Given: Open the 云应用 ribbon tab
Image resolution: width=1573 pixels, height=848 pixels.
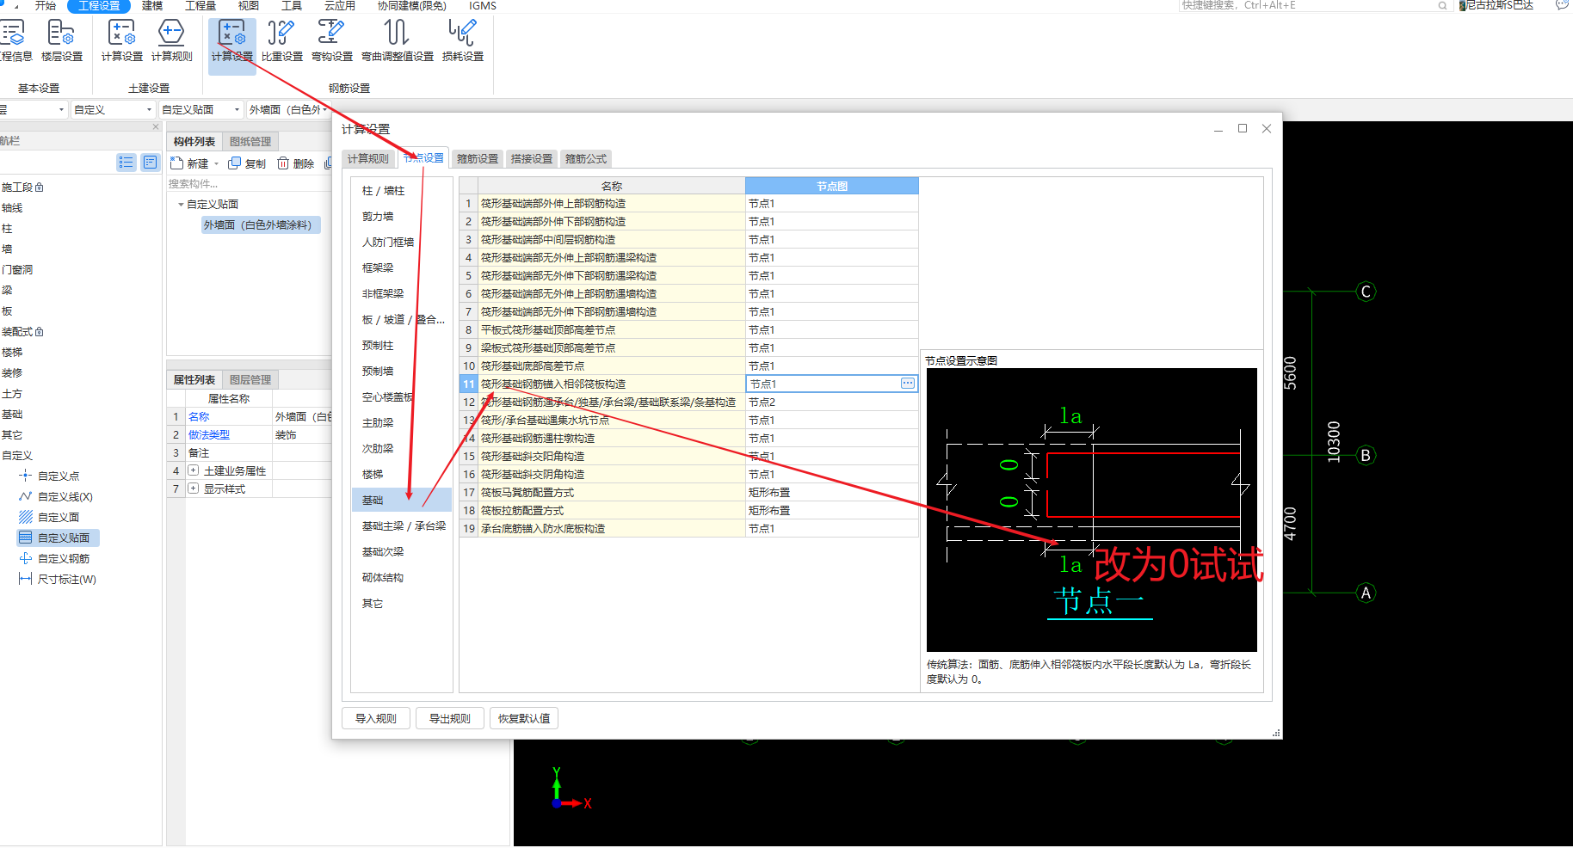Looking at the screenshot, I should pyautogui.click(x=340, y=6).
